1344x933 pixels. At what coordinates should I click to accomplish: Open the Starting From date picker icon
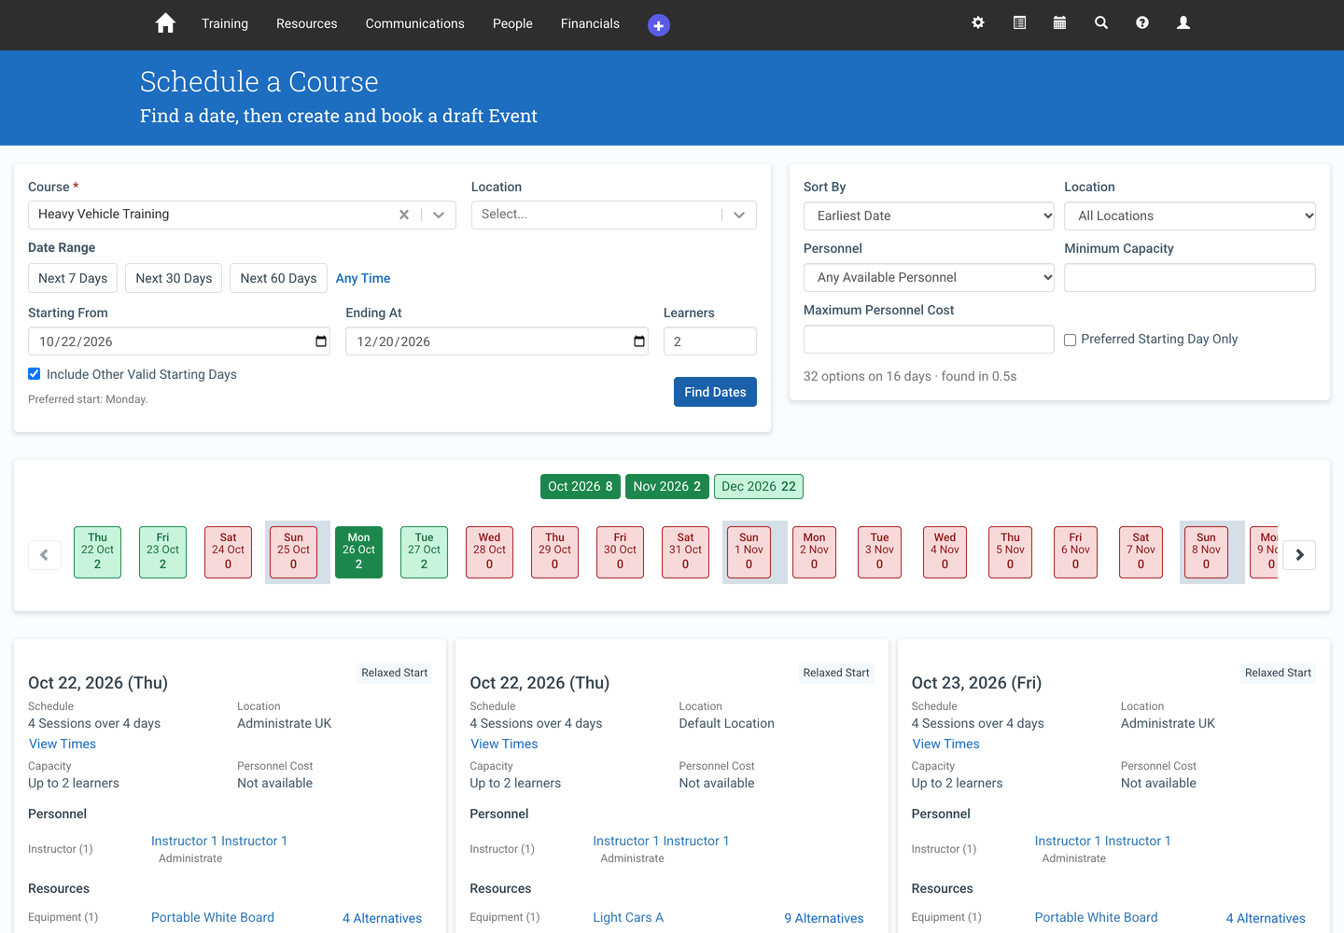321,341
